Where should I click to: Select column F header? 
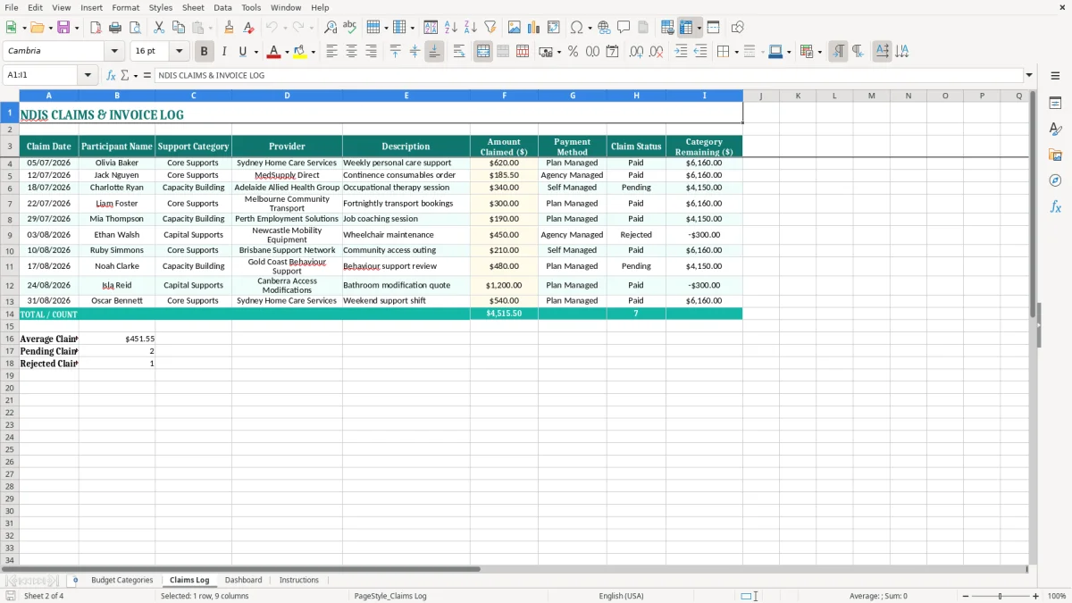coord(504,96)
